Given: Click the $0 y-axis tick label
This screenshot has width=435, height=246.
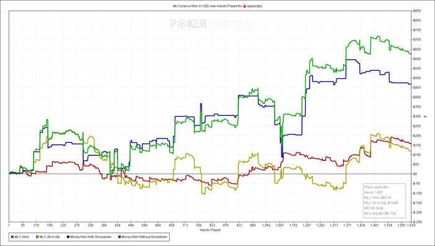Looking at the screenshot, I should [x=415, y=174].
